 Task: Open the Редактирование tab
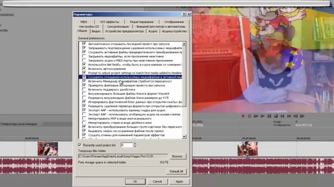141,22
